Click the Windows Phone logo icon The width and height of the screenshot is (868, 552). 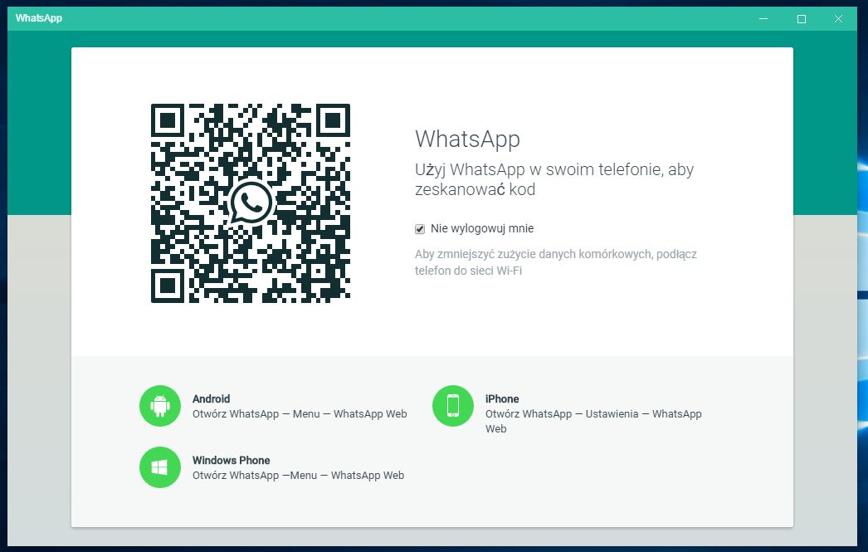160,467
